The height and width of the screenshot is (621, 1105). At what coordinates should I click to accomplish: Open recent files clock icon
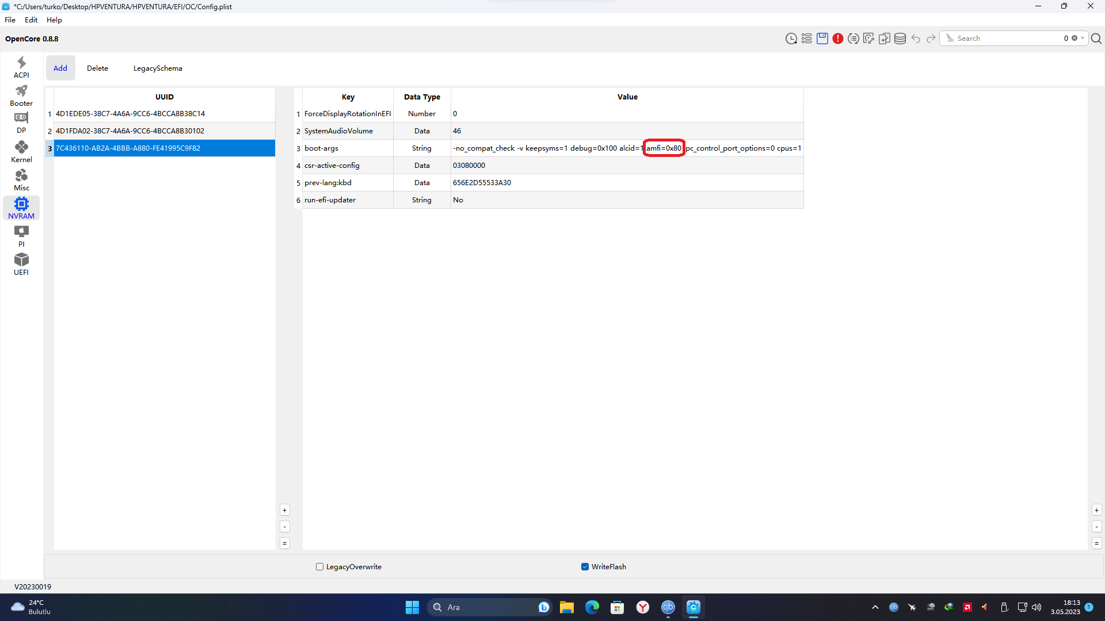coord(791,39)
